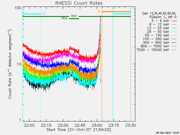Click the 23:15 x-axis tick label
The image size is (180, 135).
tap(114, 125)
